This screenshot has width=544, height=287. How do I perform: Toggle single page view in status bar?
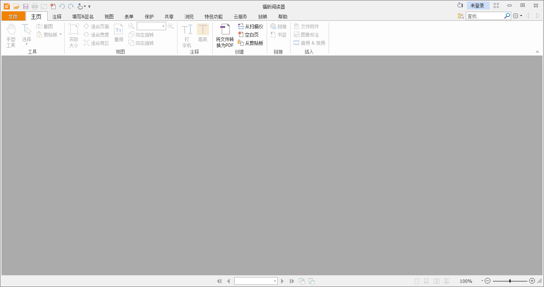(x=417, y=281)
